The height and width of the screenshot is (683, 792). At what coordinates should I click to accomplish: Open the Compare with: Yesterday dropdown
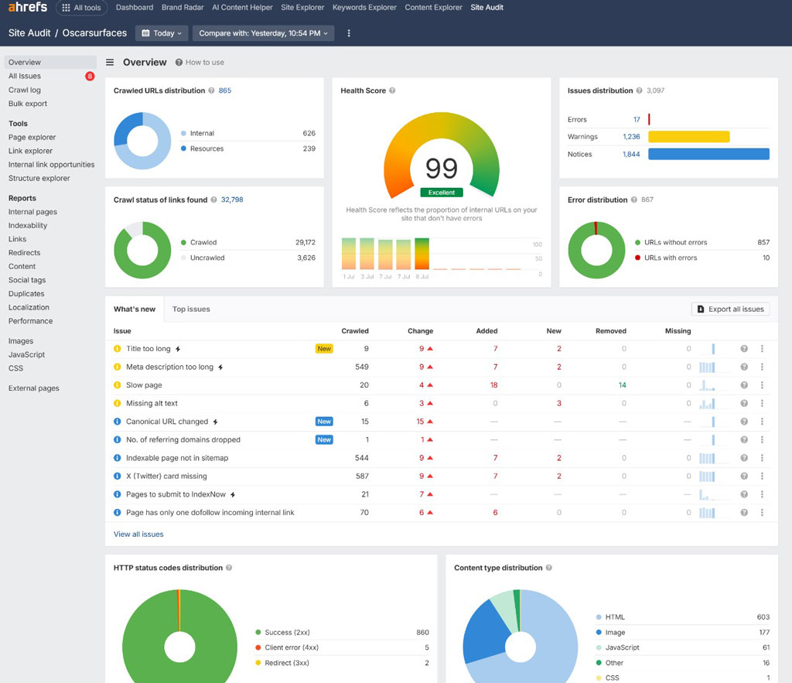click(x=263, y=33)
